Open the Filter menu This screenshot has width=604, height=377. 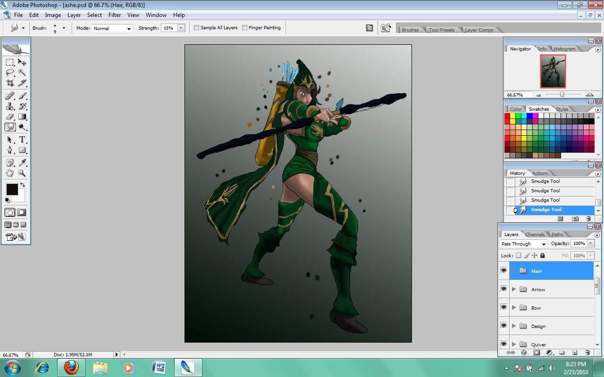pyautogui.click(x=115, y=15)
